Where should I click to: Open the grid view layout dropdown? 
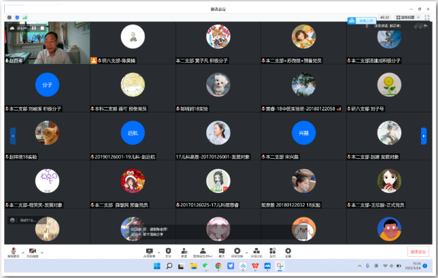click(x=407, y=17)
